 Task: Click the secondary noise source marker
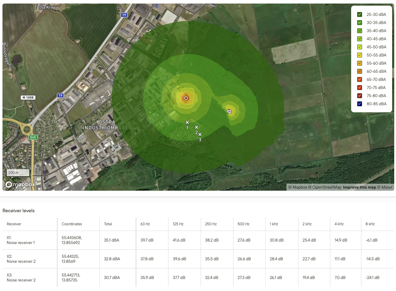tap(229, 111)
